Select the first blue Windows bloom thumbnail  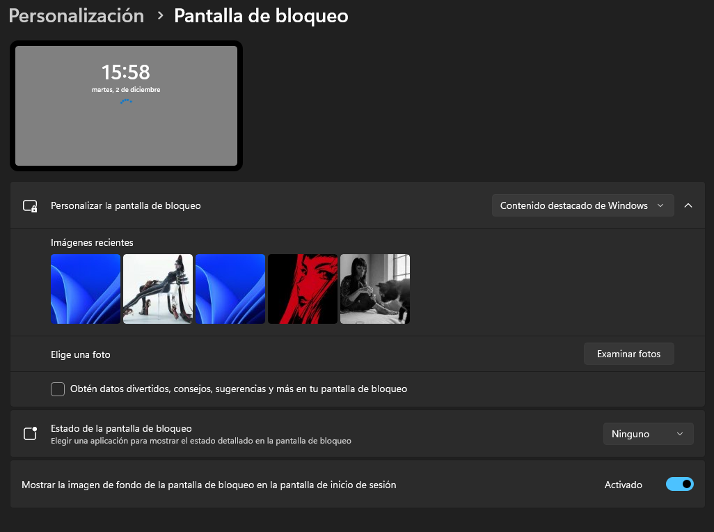pos(86,289)
